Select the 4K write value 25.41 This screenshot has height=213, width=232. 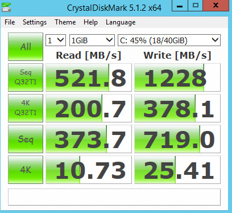click(177, 170)
